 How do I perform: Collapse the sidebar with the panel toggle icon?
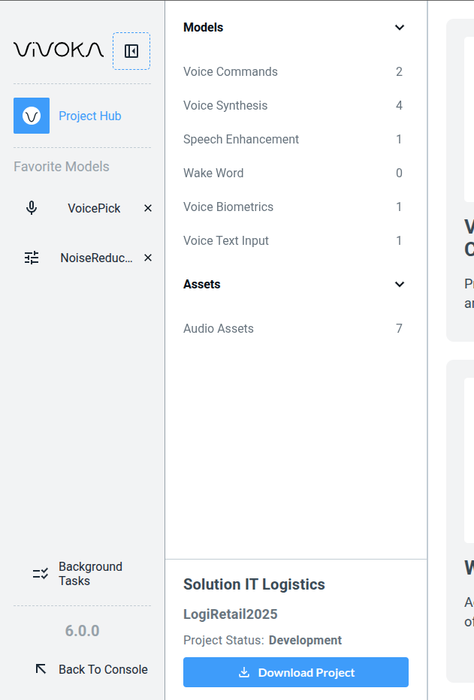pyautogui.click(x=131, y=51)
